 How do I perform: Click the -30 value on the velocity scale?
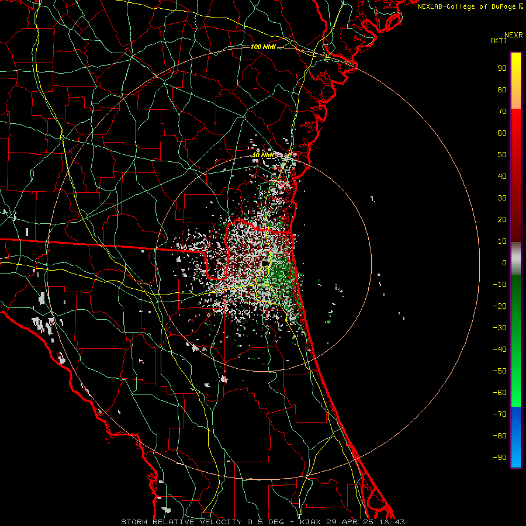pyautogui.click(x=500, y=328)
